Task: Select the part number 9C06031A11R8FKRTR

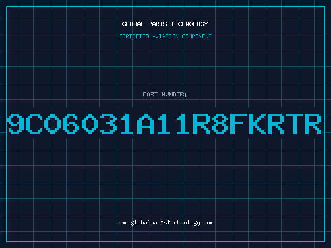Action: click(164, 124)
